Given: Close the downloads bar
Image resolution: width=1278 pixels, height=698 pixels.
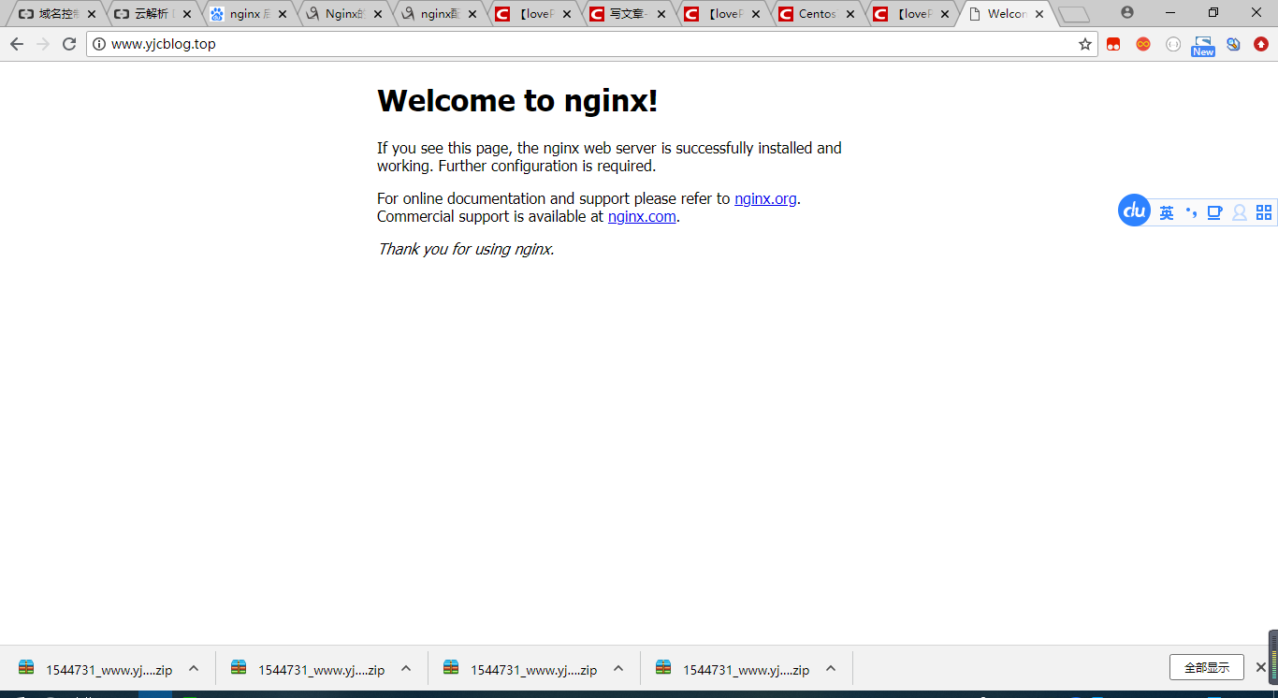Looking at the screenshot, I should [1260, 667].
